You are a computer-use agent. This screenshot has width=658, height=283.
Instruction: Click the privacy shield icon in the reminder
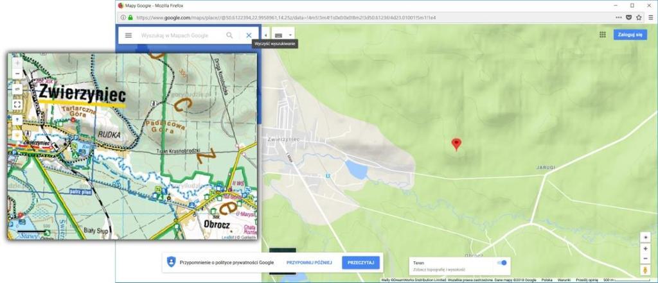click(x=171, y=262)
